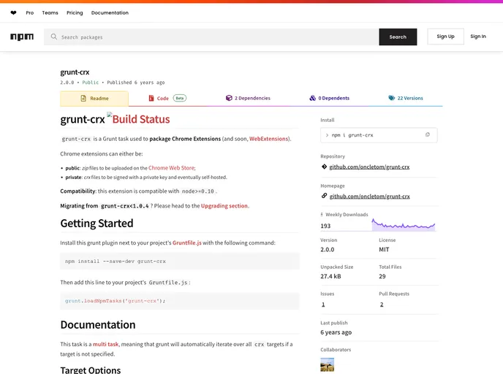Open the Chrome Web Store link
503x374 pixels.
point(171,167)
